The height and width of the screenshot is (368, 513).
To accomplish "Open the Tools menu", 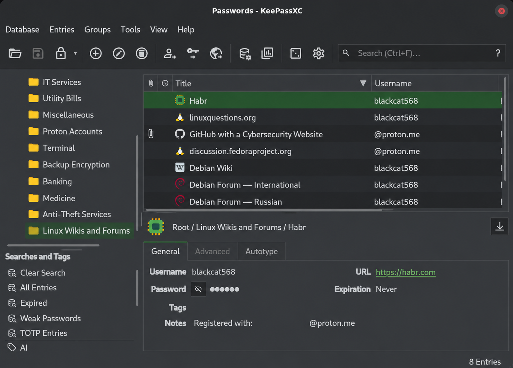I will pyautogui.click(x=130, y=29).
